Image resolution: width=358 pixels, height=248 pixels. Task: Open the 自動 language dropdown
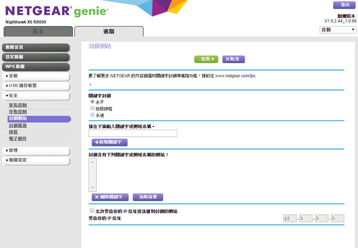[337, 29]
